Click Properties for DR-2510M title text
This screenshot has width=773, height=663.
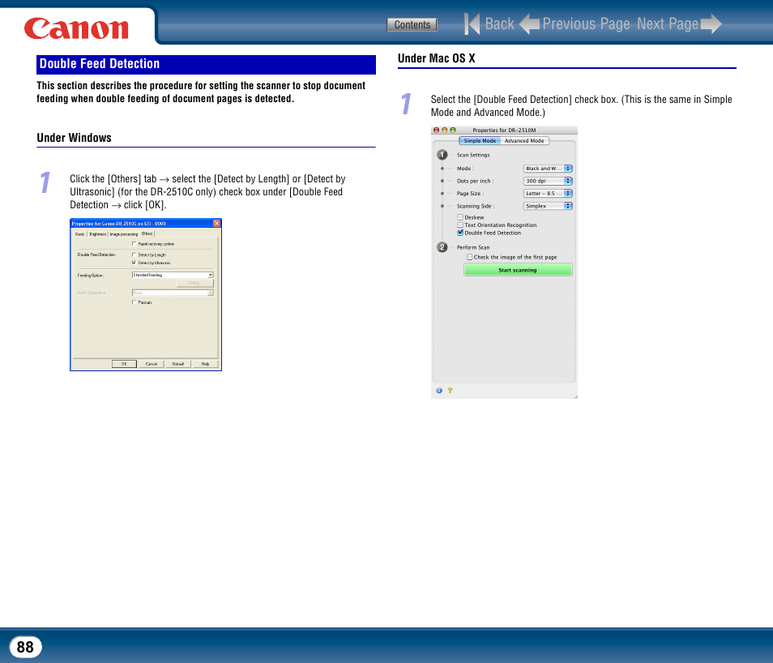point(504,130)
